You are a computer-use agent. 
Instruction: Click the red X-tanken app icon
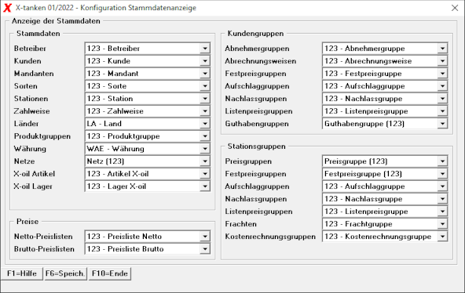(x=7, y=8)
